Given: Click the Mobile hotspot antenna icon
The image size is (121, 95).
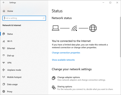Looking at the screenshot, I should pyautogui.click(x=4, y=77).
